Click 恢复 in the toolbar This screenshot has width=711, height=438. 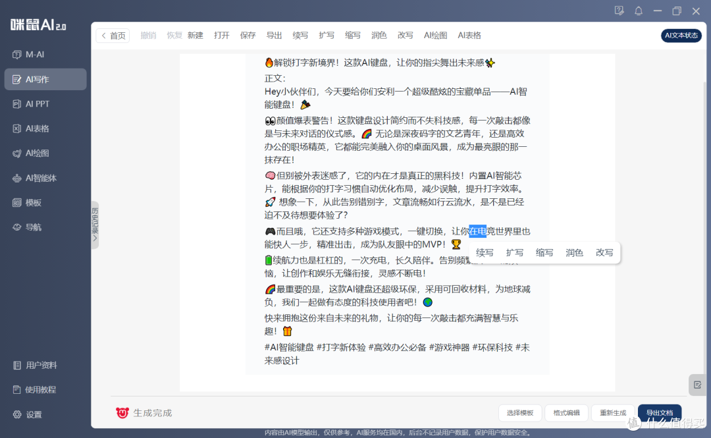click(x=174, y=36)
